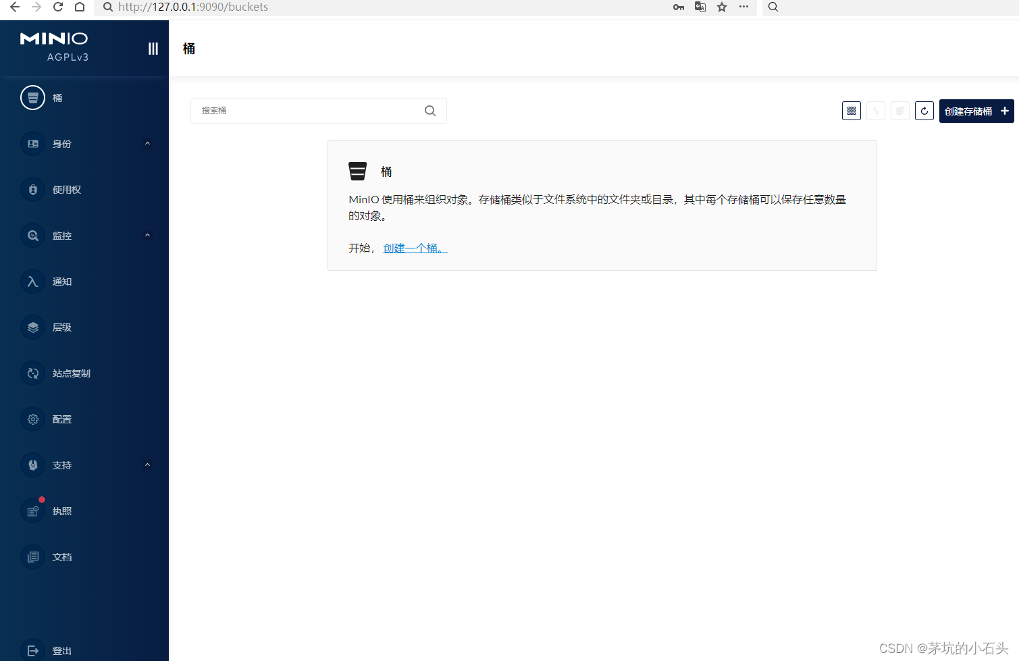Collapse the Monitoring (监控) submenu chevron
This screenshot has width=1019, height=661.
pos(147,235)
